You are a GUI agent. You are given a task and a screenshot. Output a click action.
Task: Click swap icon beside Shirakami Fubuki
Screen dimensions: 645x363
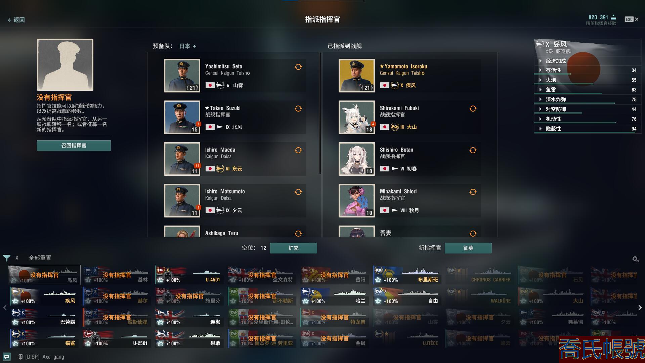click(473, 109)
